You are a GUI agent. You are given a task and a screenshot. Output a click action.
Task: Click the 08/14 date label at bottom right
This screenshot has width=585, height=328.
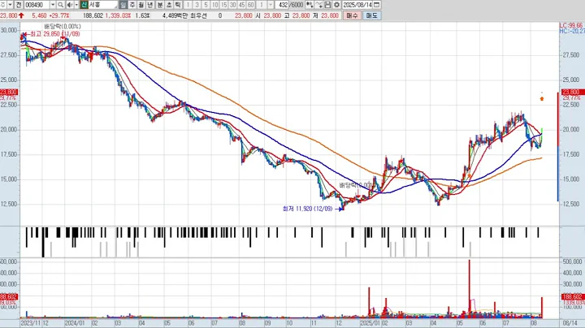coord(570,323)
